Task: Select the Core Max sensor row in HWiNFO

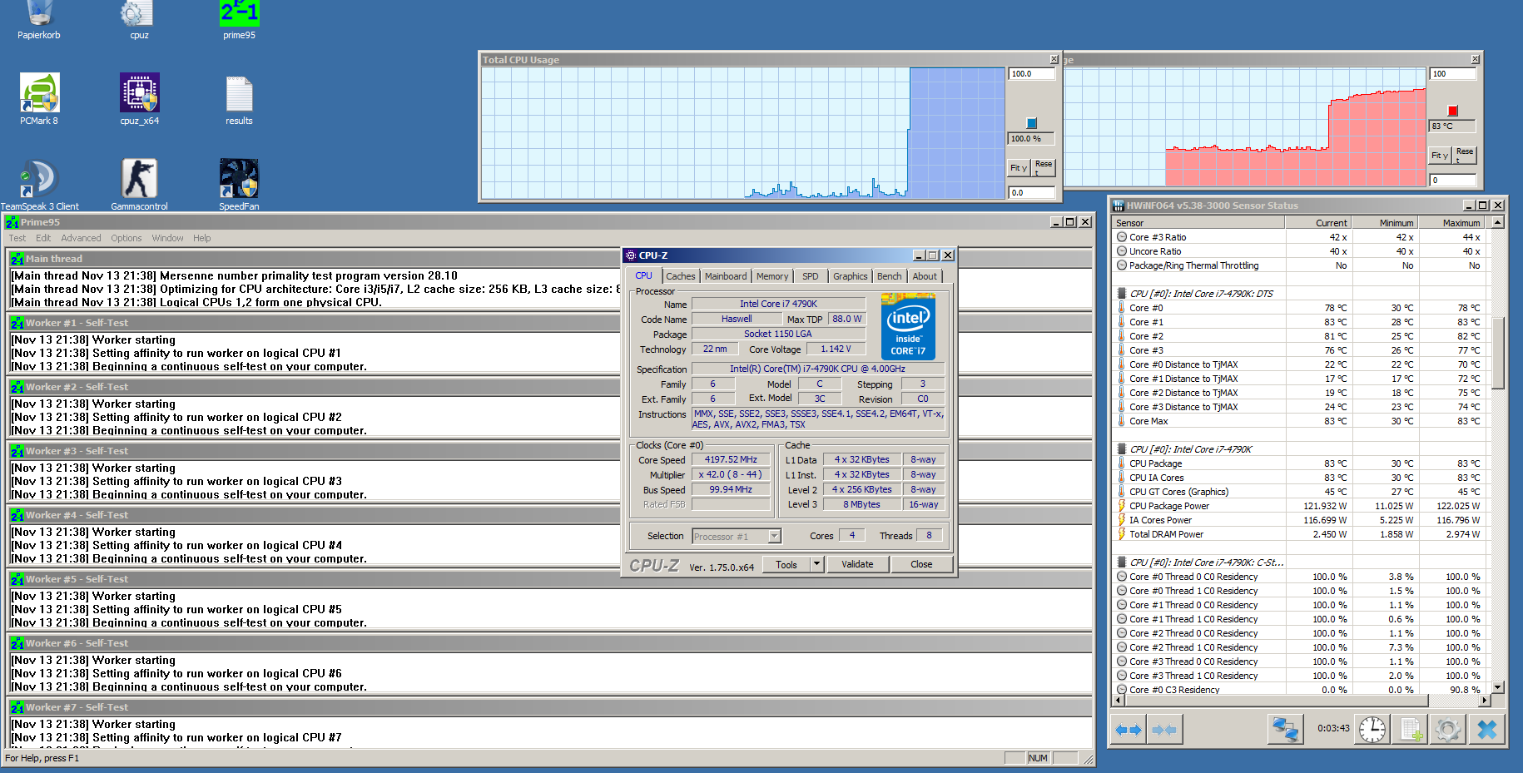Action: (x=1300, y=421)
